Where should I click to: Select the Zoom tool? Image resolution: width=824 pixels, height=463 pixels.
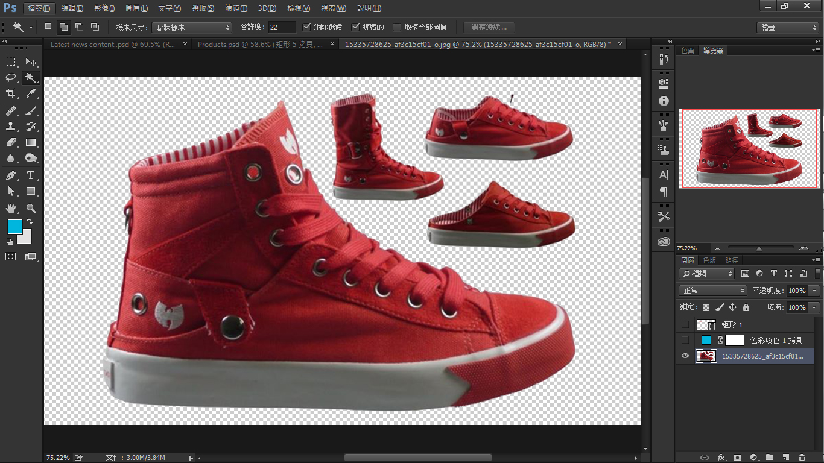(31, 209)
